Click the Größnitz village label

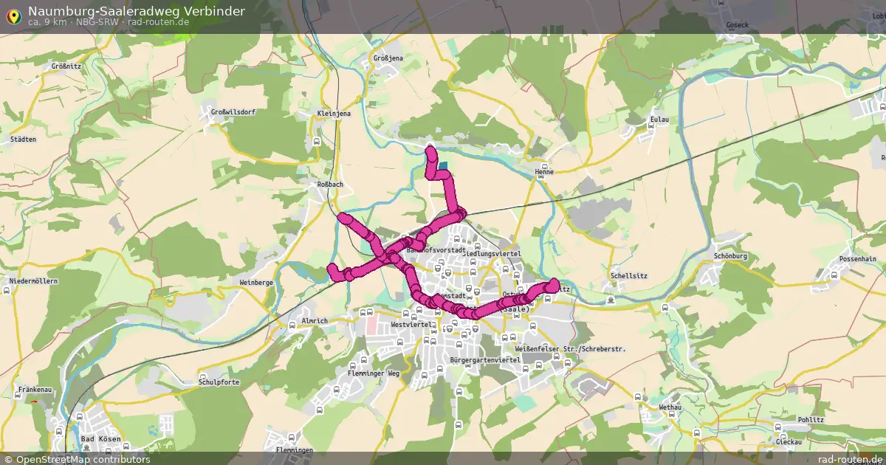(66, 66)
